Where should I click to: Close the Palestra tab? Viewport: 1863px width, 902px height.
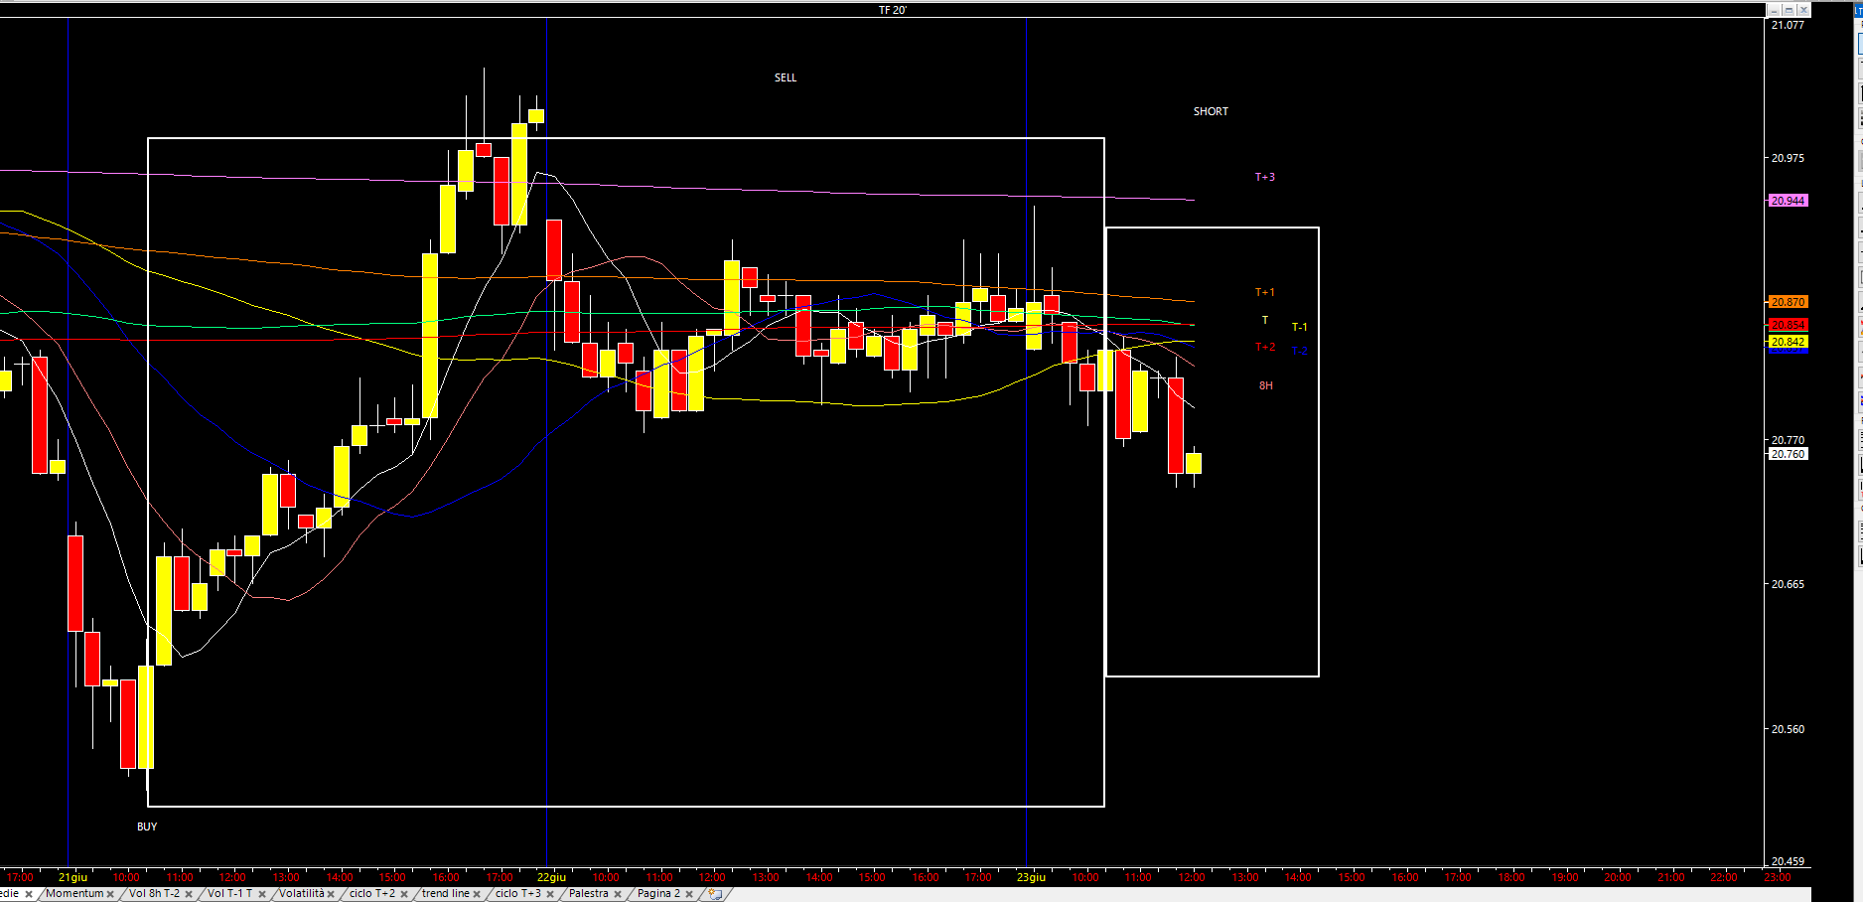pyautogui.click(x=618, y=895)
